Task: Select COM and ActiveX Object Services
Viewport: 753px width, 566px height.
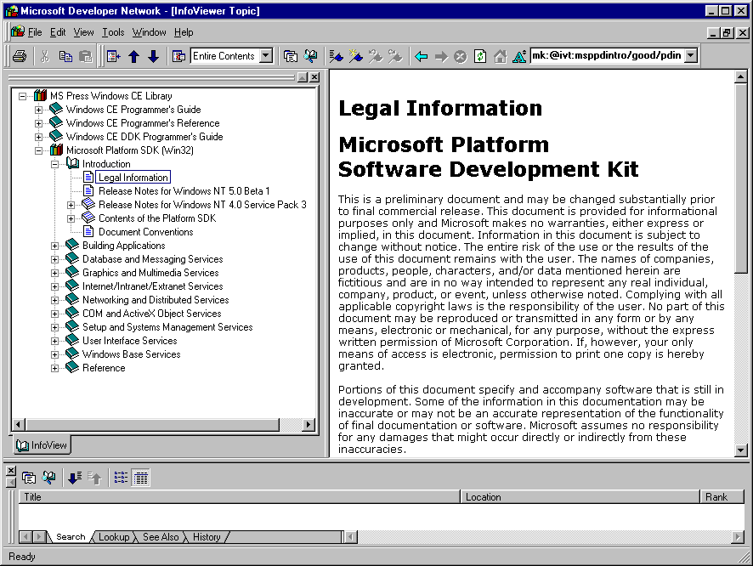Action: pyautogui.click(x=152, y=314)
